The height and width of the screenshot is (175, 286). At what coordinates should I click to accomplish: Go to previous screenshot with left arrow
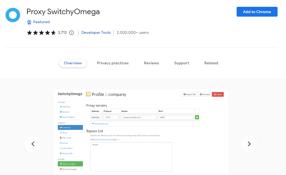coord(33,144)
